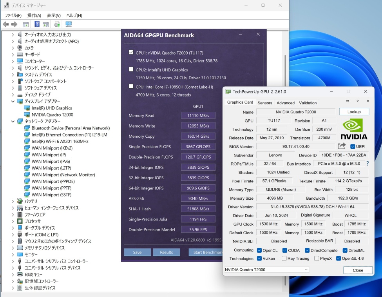Viewport: 382px width, 297px height.
Task: Click the Close button in GPU-Z
Action: point(358,270)
